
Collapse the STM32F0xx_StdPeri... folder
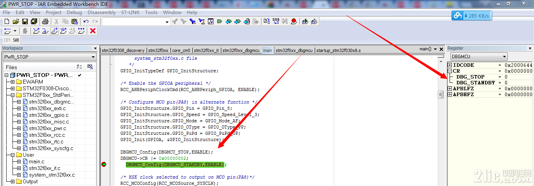click(x=13, y=95)
